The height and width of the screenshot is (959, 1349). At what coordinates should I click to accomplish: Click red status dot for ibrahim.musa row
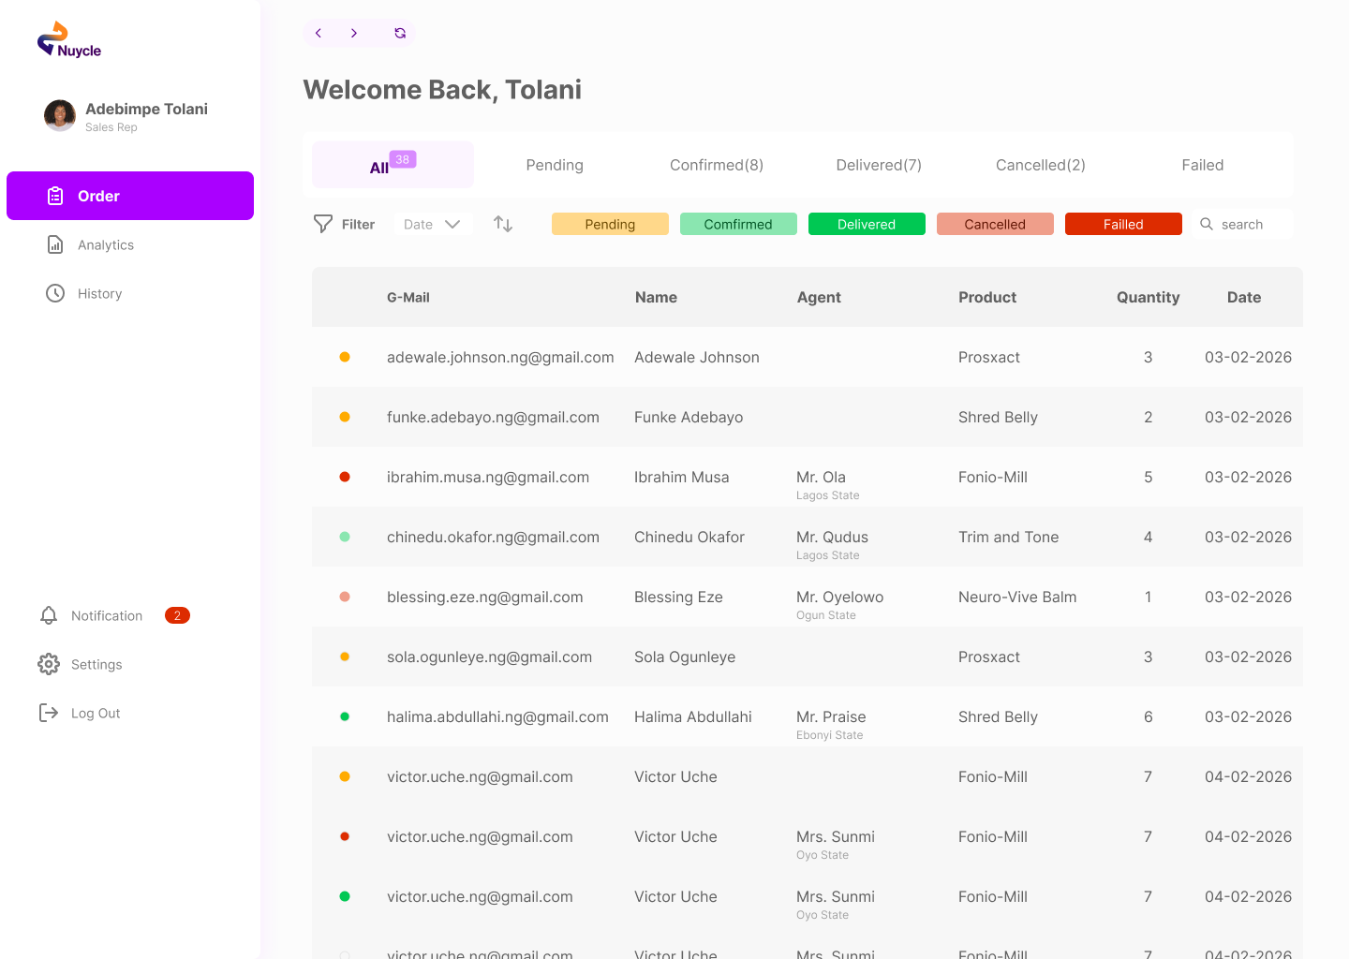click(x=345, y=477)
